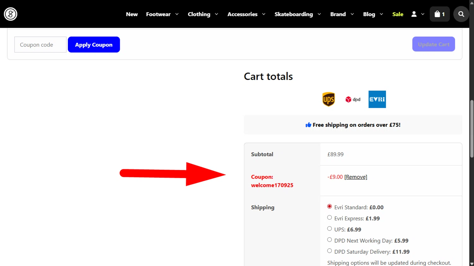Open the Clothing menu item
The height and width of the screenshot is (266, 474).
tap(199, 14)
